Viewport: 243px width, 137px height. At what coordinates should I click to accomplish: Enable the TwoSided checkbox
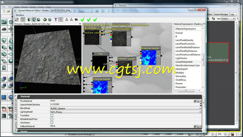[x=52, y=115]
